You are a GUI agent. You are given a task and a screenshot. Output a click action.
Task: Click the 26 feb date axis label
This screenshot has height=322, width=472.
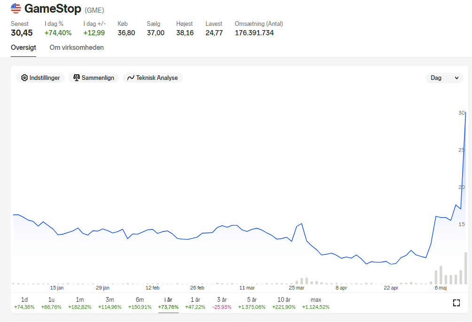(197, 288)
